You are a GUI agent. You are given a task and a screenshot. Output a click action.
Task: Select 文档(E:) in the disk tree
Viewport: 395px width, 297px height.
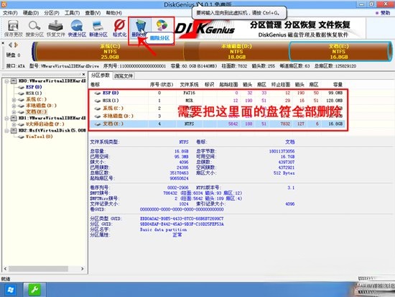pyautogui.click(x=37, y=111)
